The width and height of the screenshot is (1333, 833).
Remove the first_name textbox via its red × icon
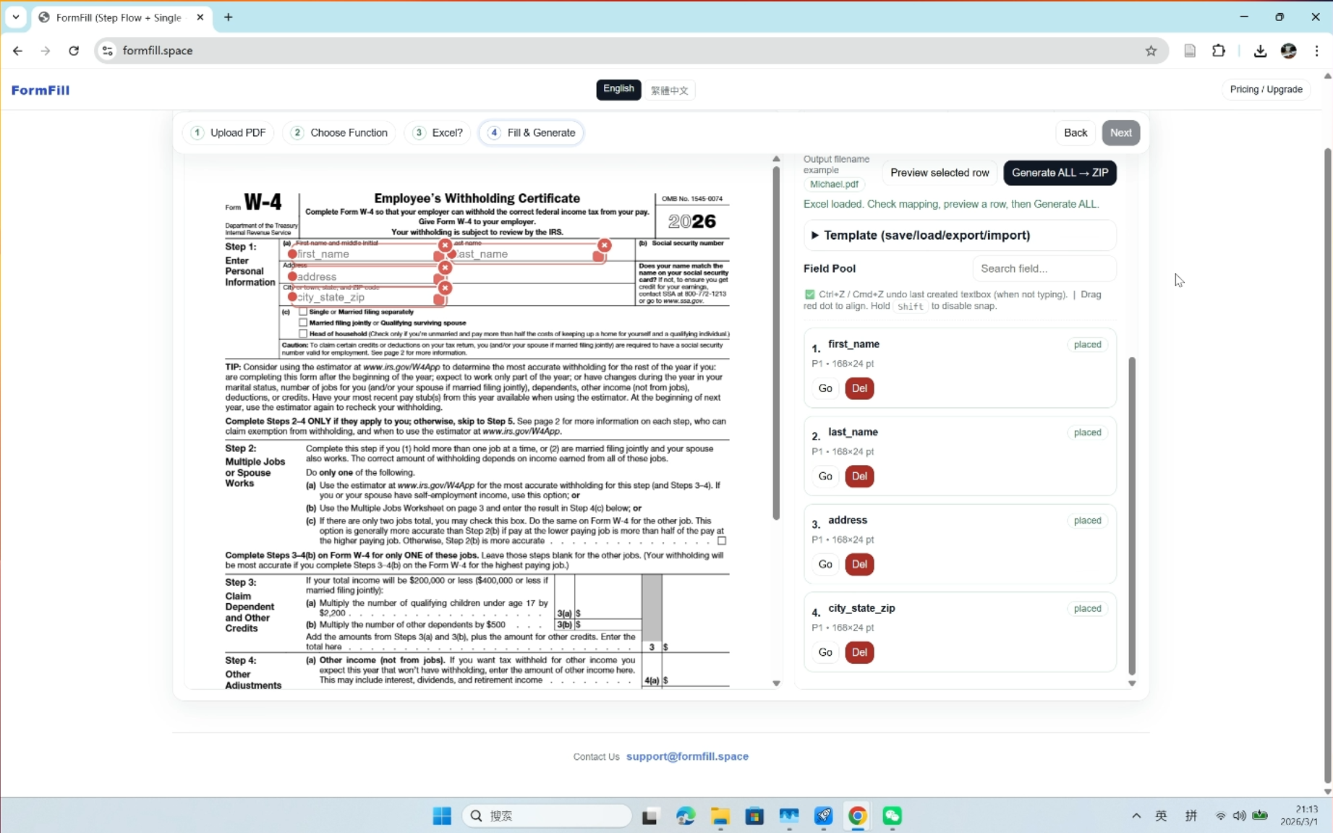click(444, 246)
